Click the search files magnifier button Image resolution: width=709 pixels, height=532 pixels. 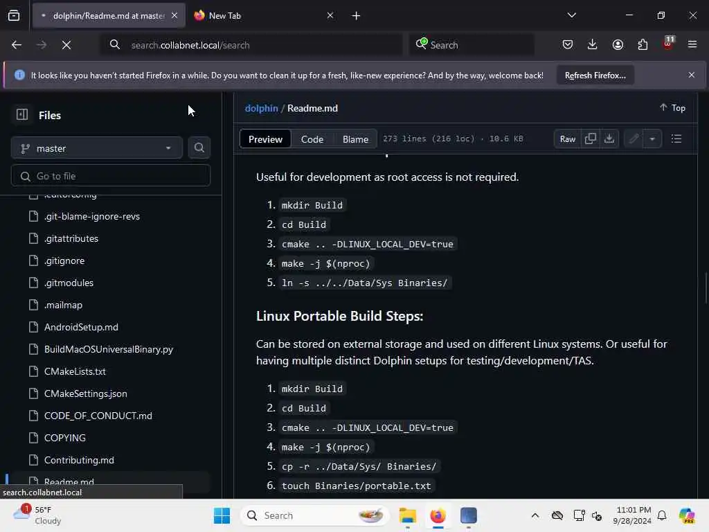tap(199, 148)
